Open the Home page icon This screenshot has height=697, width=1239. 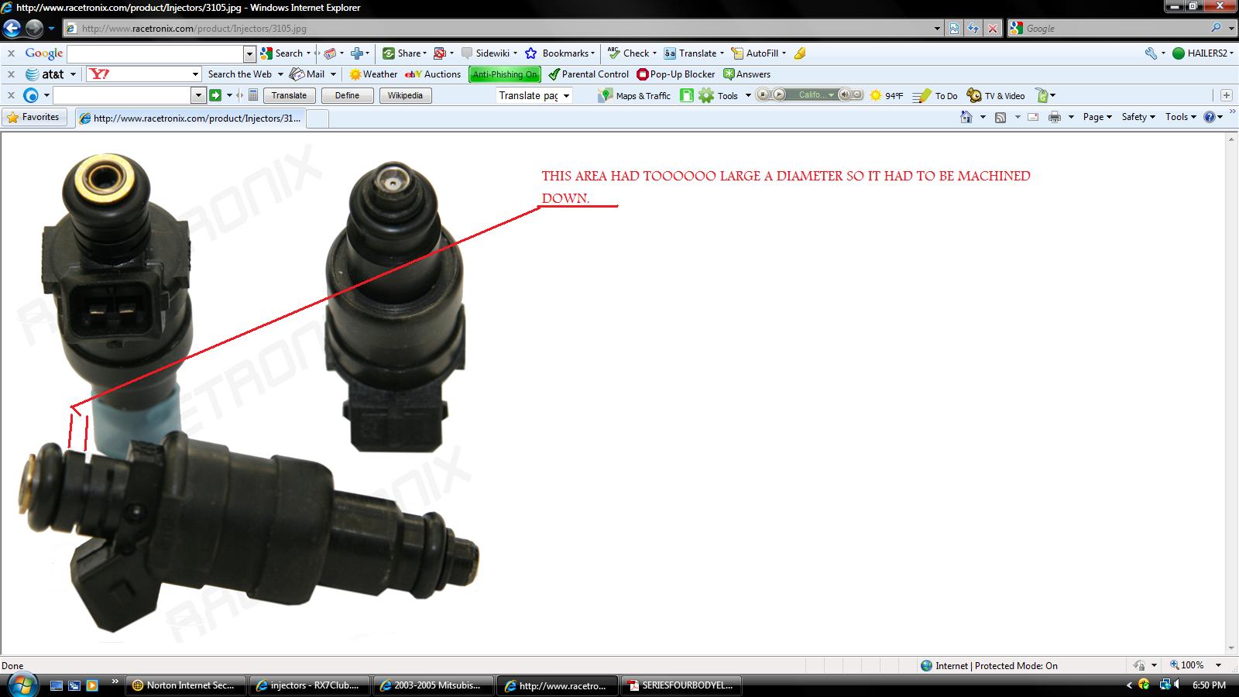[966, 117]
